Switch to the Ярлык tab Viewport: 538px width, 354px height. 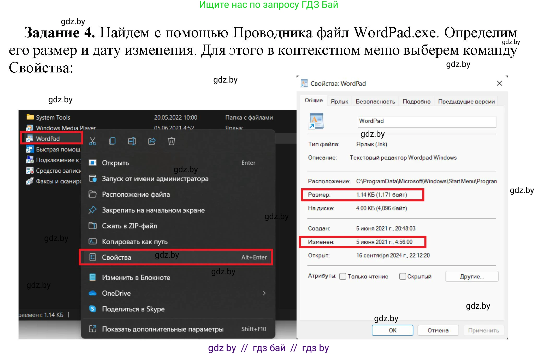(339, 101)
